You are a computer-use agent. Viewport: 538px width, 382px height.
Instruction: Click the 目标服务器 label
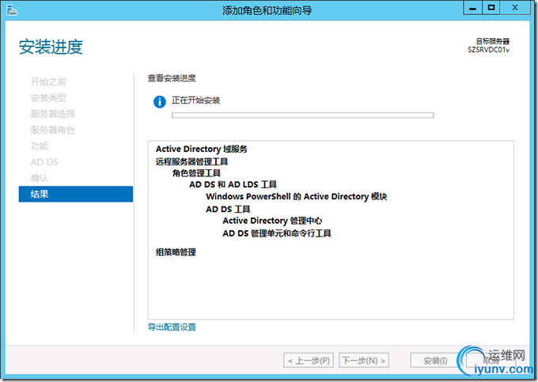(493, 41)
